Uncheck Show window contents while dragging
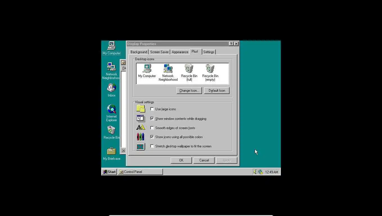The image size is (382, 216). [152, 119]
